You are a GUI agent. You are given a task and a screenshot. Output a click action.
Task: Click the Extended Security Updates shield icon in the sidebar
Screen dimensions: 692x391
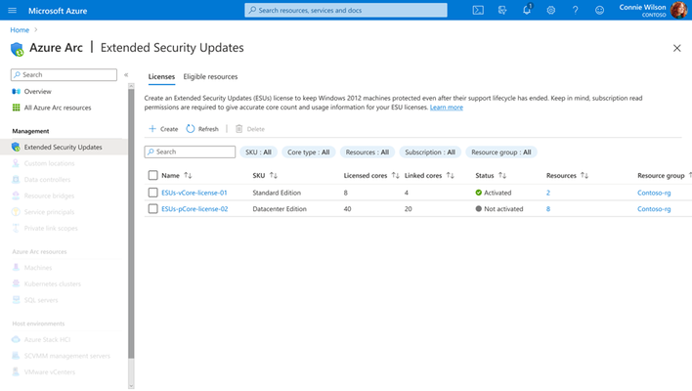click(x=16, y=147)
